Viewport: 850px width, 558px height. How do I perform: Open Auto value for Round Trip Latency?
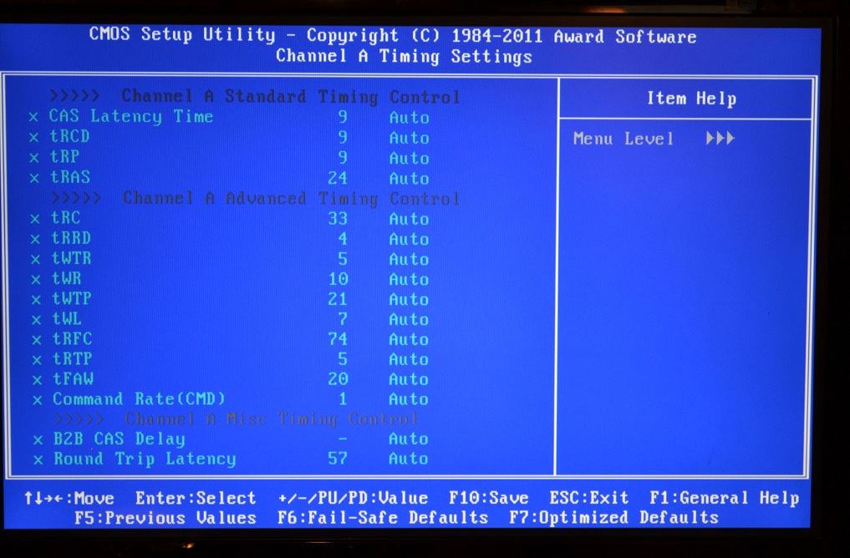pos(410,459)
